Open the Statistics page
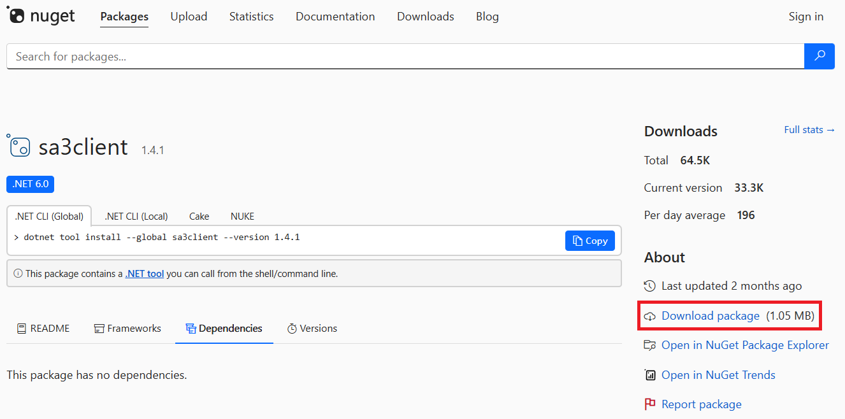845x419 pixels. pos(251,17)
